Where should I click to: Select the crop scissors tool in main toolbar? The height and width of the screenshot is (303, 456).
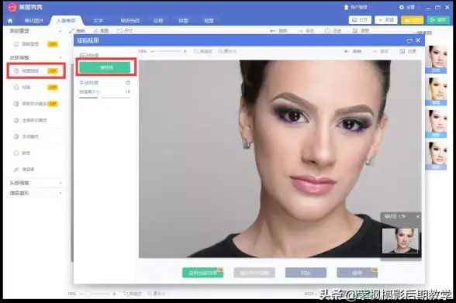(101, 31)
